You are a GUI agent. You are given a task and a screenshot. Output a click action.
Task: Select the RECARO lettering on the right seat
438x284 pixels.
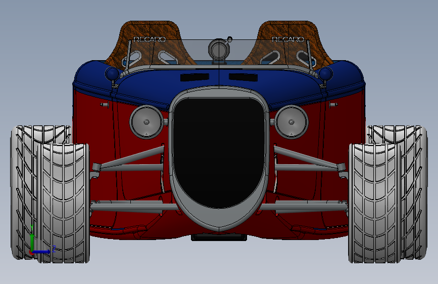288,39
